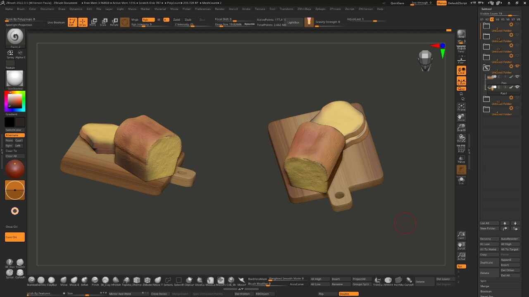Toggle Rgb channel button

148,20
